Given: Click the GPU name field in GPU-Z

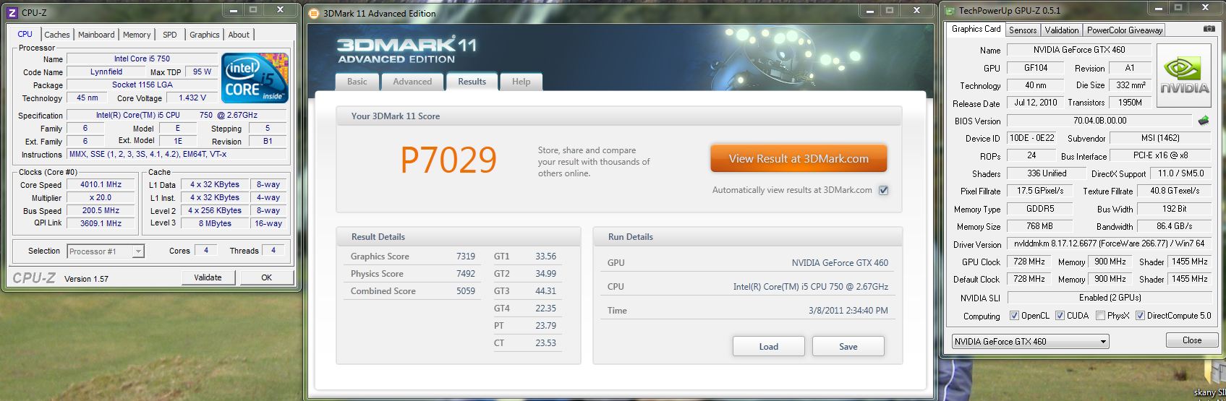Looking at the screenshot, I should click(1079, 50).
